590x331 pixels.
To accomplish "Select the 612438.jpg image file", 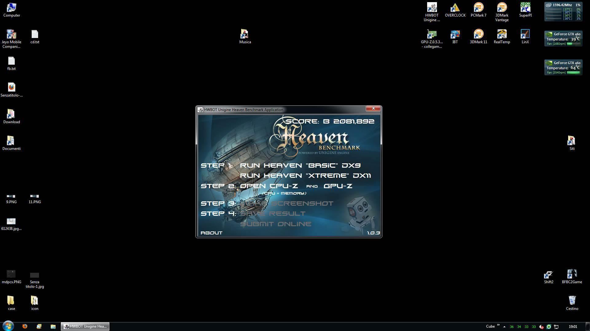I will [x=11, y=224].
